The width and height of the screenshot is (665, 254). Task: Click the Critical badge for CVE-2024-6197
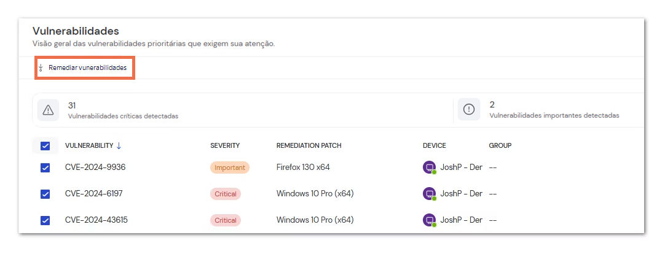tap(226, 194)
